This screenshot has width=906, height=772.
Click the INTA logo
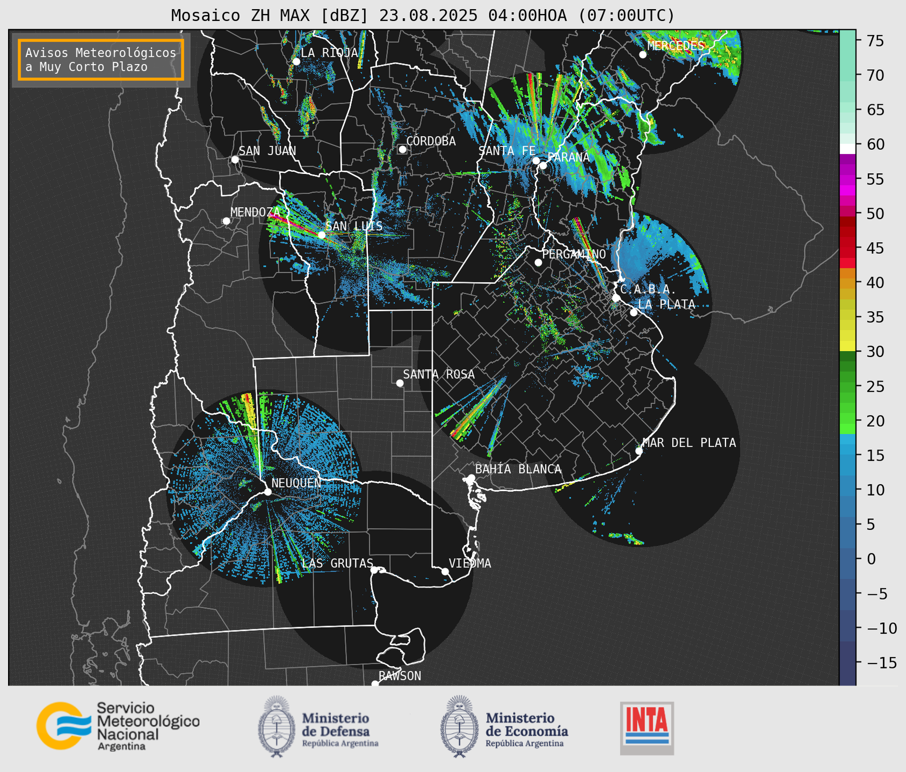coord(647,728)
